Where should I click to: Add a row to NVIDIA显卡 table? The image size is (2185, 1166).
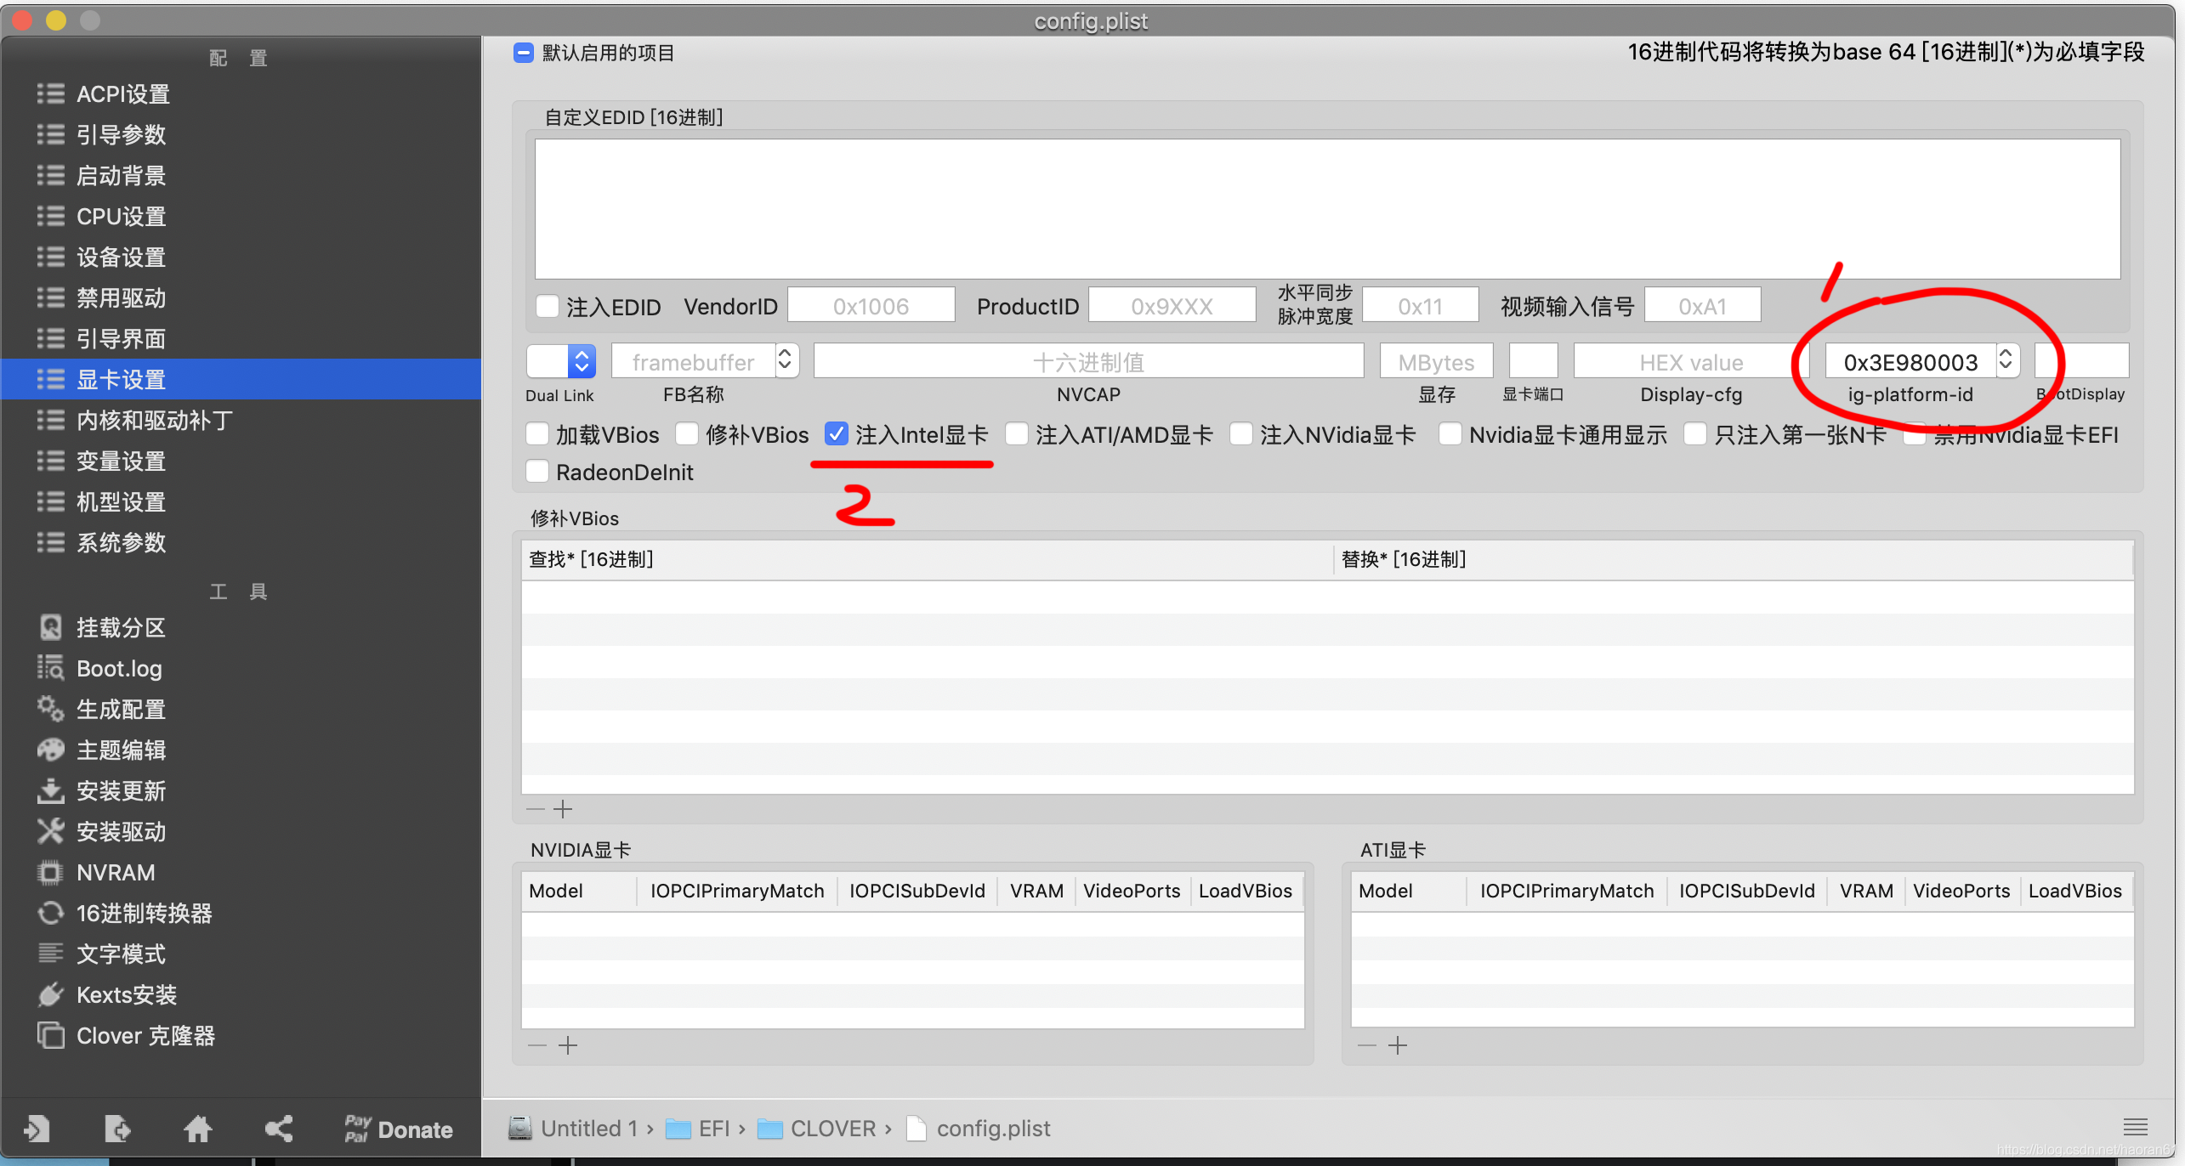pos(568,1045)
